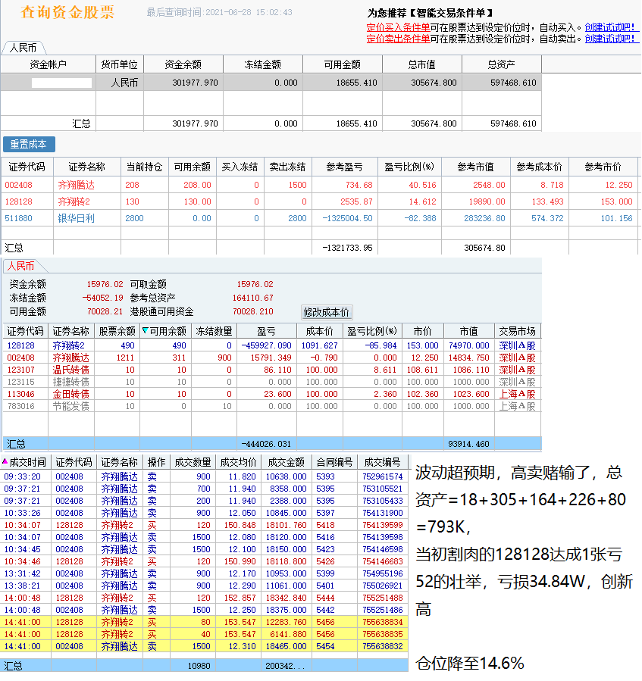Image resolution: width=642 pixels, height=681 pixels.
Task: Select stock code 511880
Action: [19, 218]
